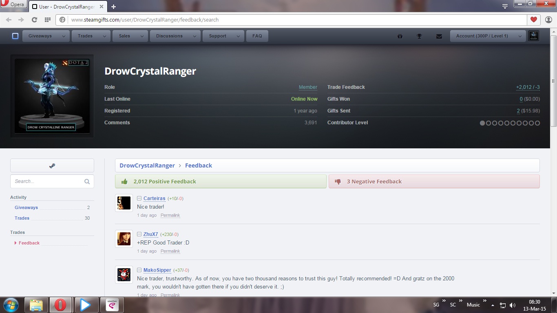Visit the Steam profile via sidebar Steam icon
The image size is (557, 313).
click(52, 165)
